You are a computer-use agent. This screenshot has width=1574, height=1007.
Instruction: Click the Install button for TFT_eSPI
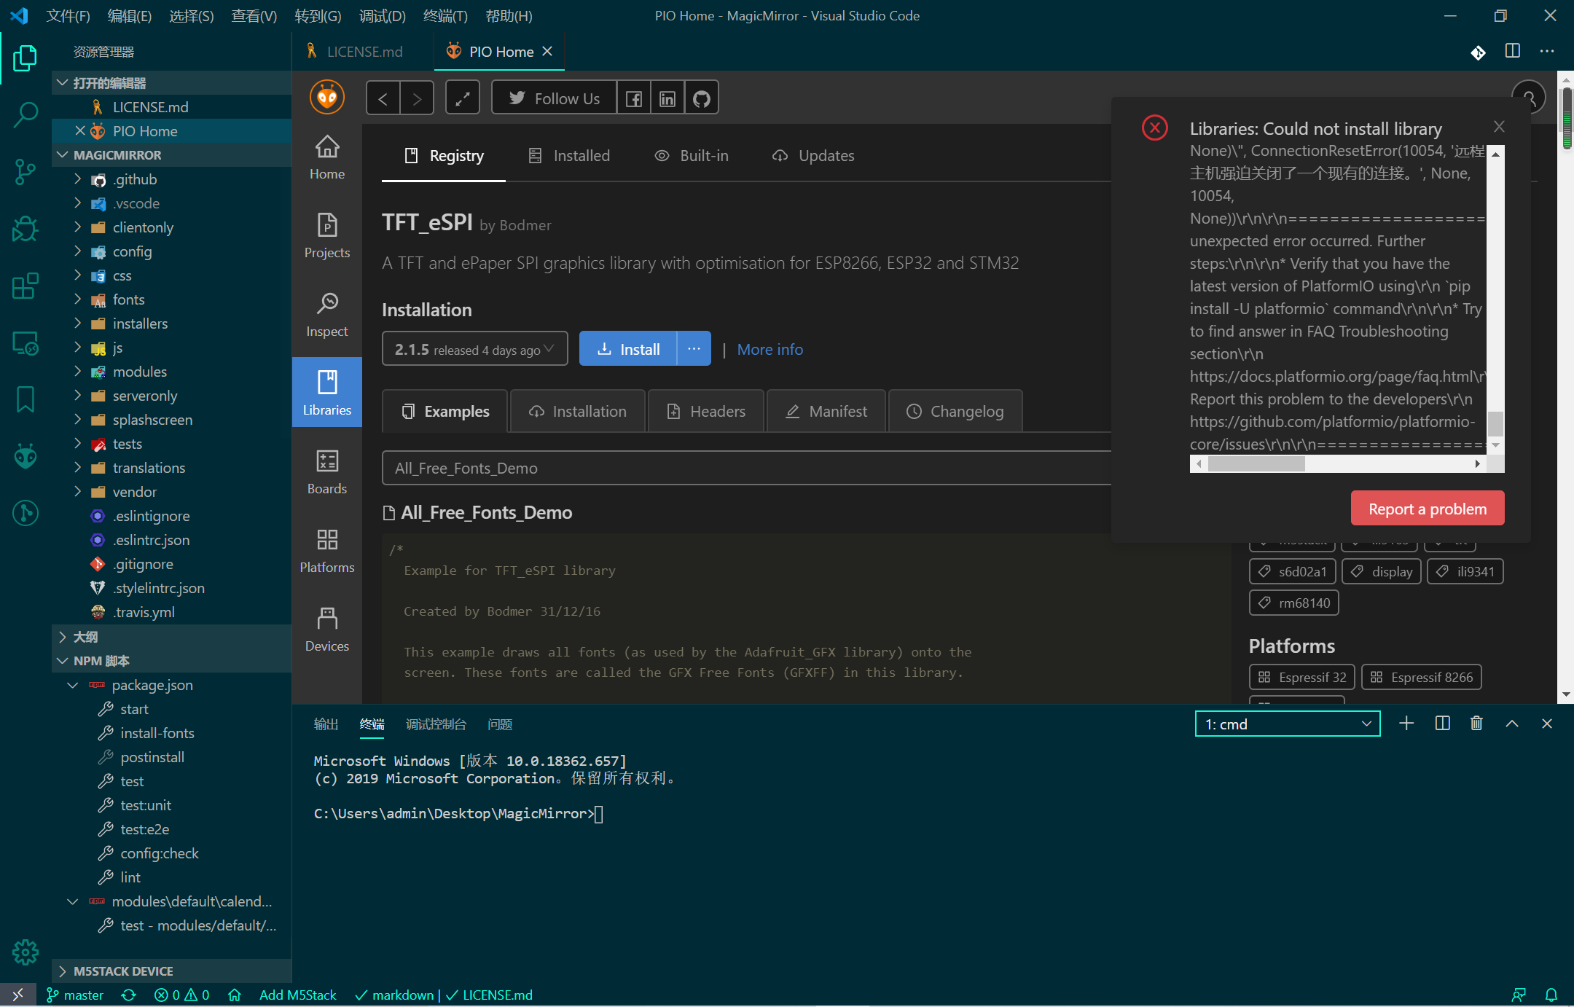(627, 348)
